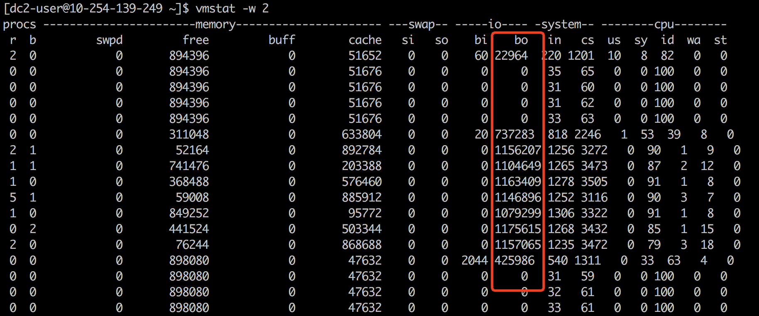Click the memory section heading
The height and width of the screenshot is (316, 759).
(x=215, y=24)
